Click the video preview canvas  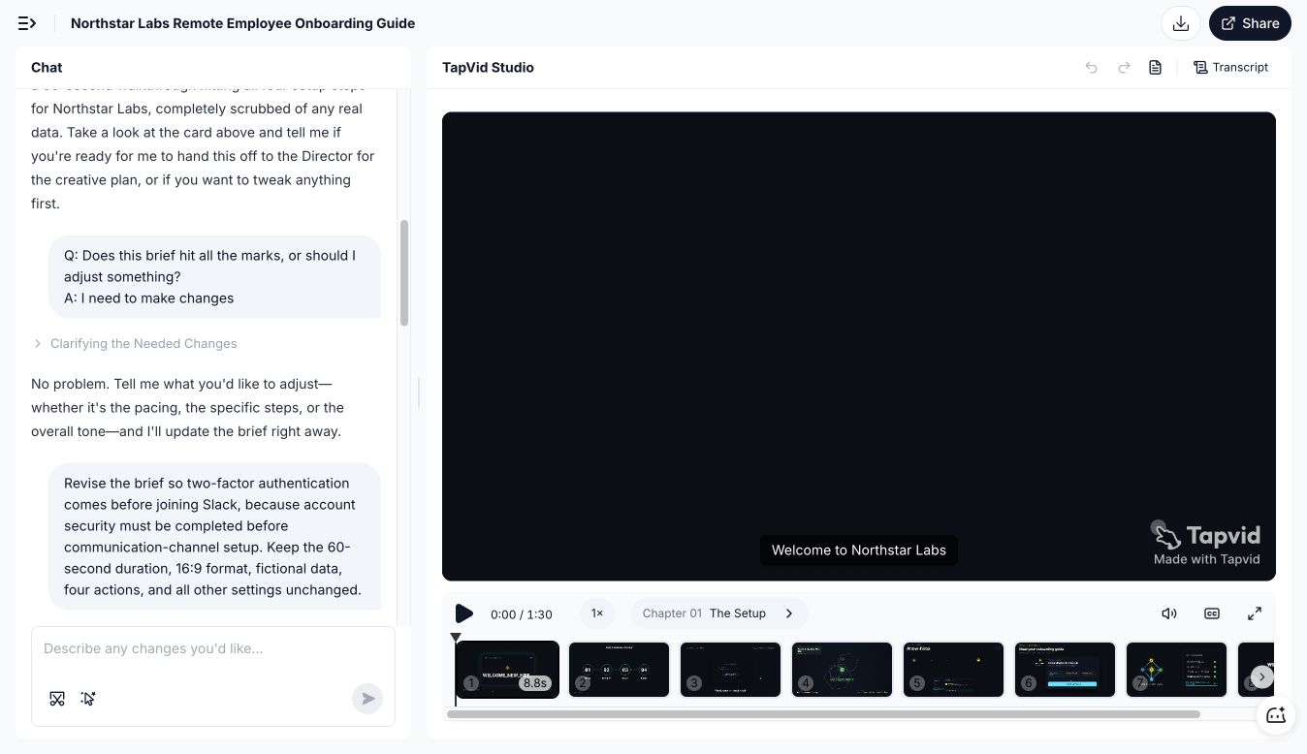coord(859,346)
